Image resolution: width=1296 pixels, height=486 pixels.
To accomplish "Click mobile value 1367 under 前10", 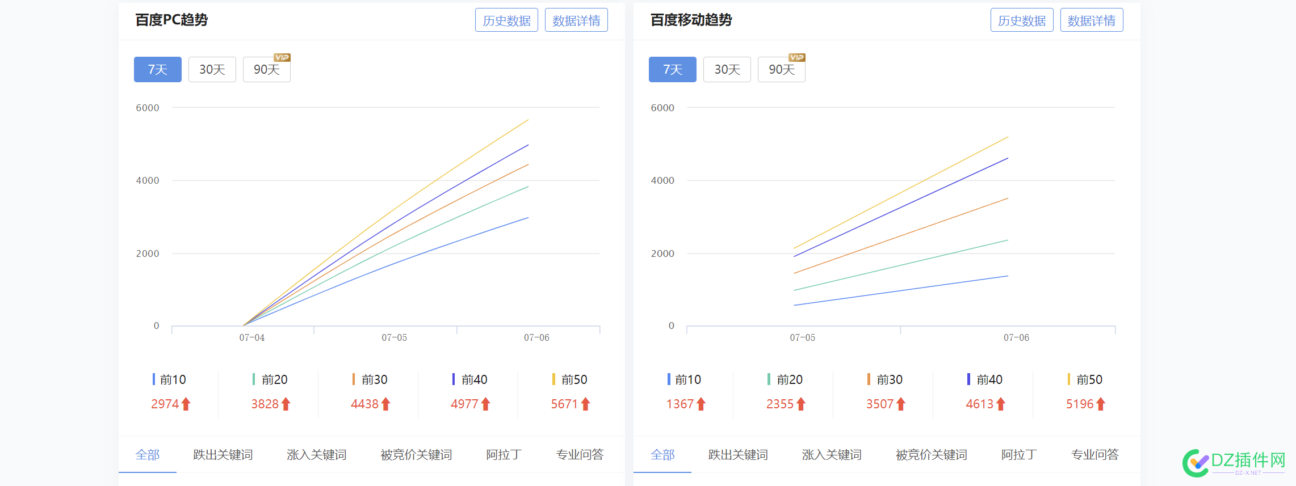I will (x=680, y=404).
